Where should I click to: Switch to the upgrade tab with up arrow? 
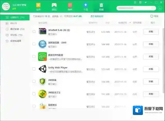point(85,6)
